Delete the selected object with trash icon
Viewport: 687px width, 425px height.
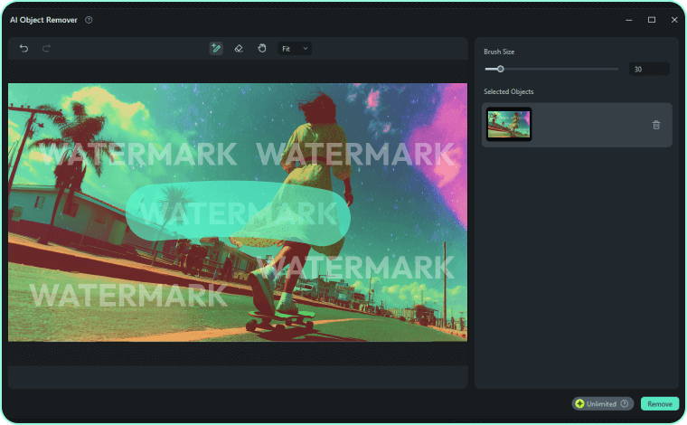[x=656, y=125]
